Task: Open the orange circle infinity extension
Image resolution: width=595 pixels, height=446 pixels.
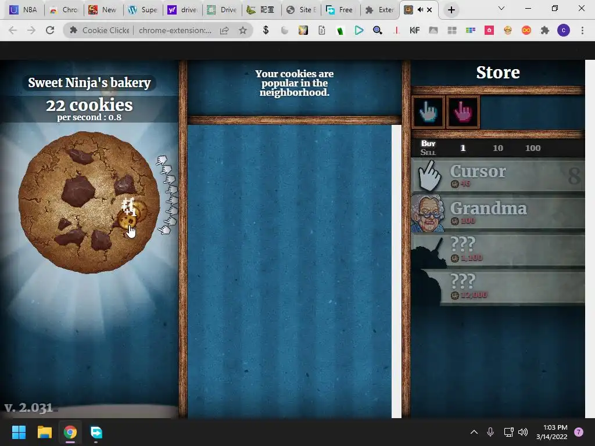Action: pos(526,30)
